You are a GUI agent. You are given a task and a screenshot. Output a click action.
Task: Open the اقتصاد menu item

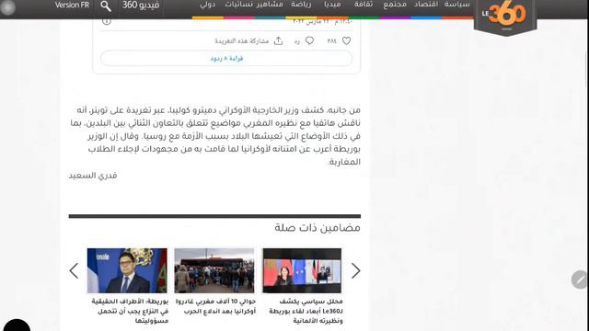coord(426,5)
